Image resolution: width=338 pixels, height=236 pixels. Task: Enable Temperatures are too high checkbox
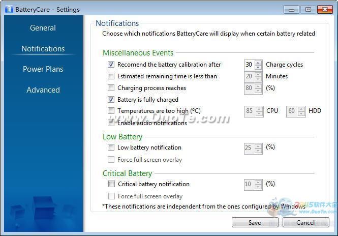(111, 111)
